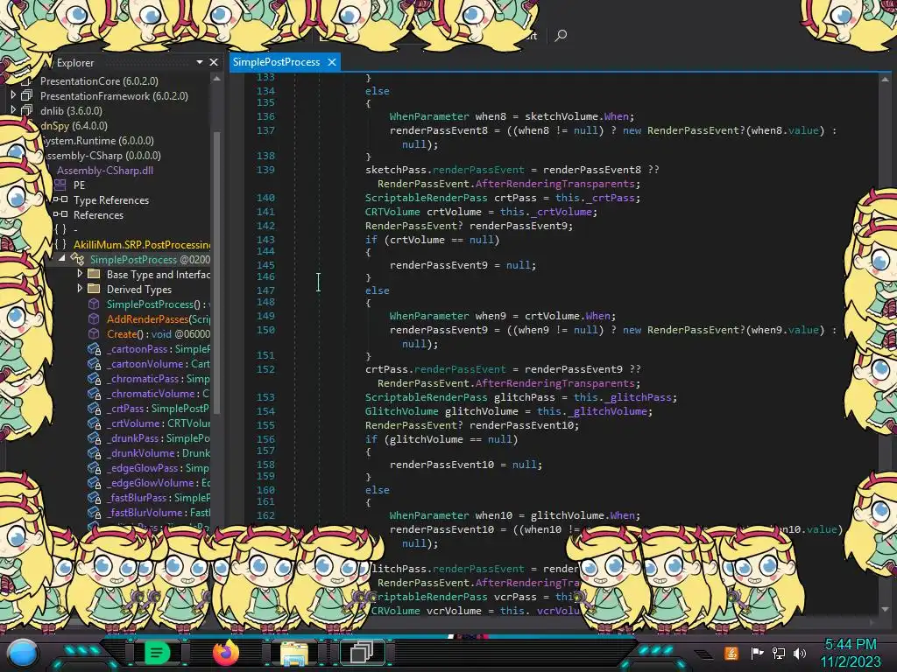
Task: Click the SimplePostProcess() constructor method icon
Action: pos(94,304)
